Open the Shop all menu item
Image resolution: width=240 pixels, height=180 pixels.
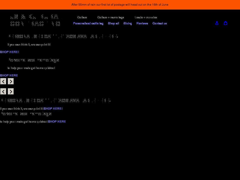(x=113, y=23)
